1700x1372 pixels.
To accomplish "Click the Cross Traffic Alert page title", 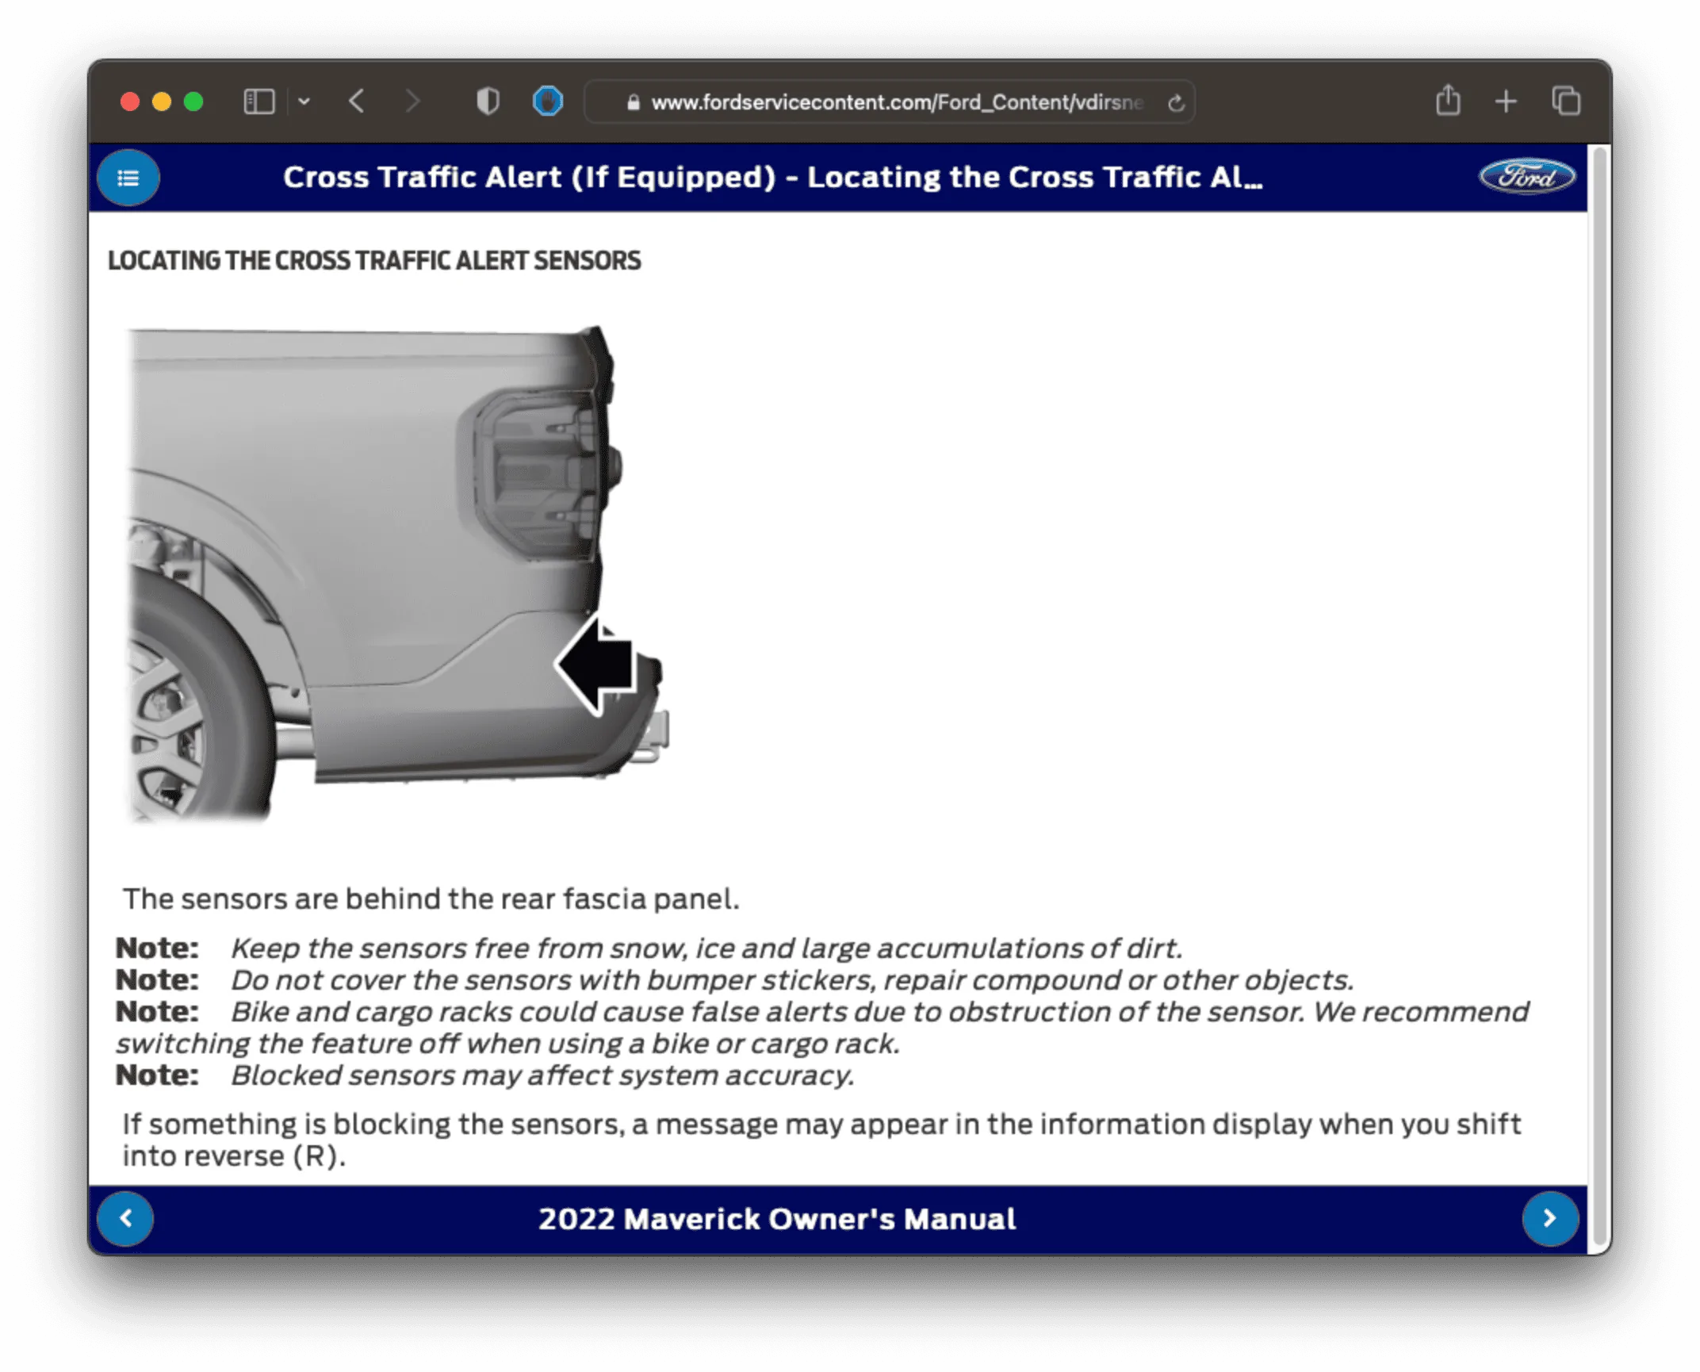I will [773, 178].
